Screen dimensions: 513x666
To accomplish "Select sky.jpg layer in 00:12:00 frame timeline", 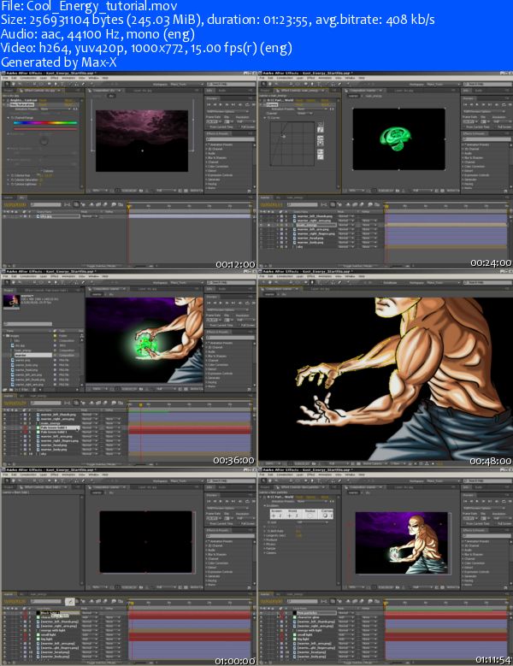I will pyautogui.click(x=58, y=216).
